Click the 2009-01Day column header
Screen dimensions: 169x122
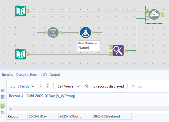tap(43, 116)
